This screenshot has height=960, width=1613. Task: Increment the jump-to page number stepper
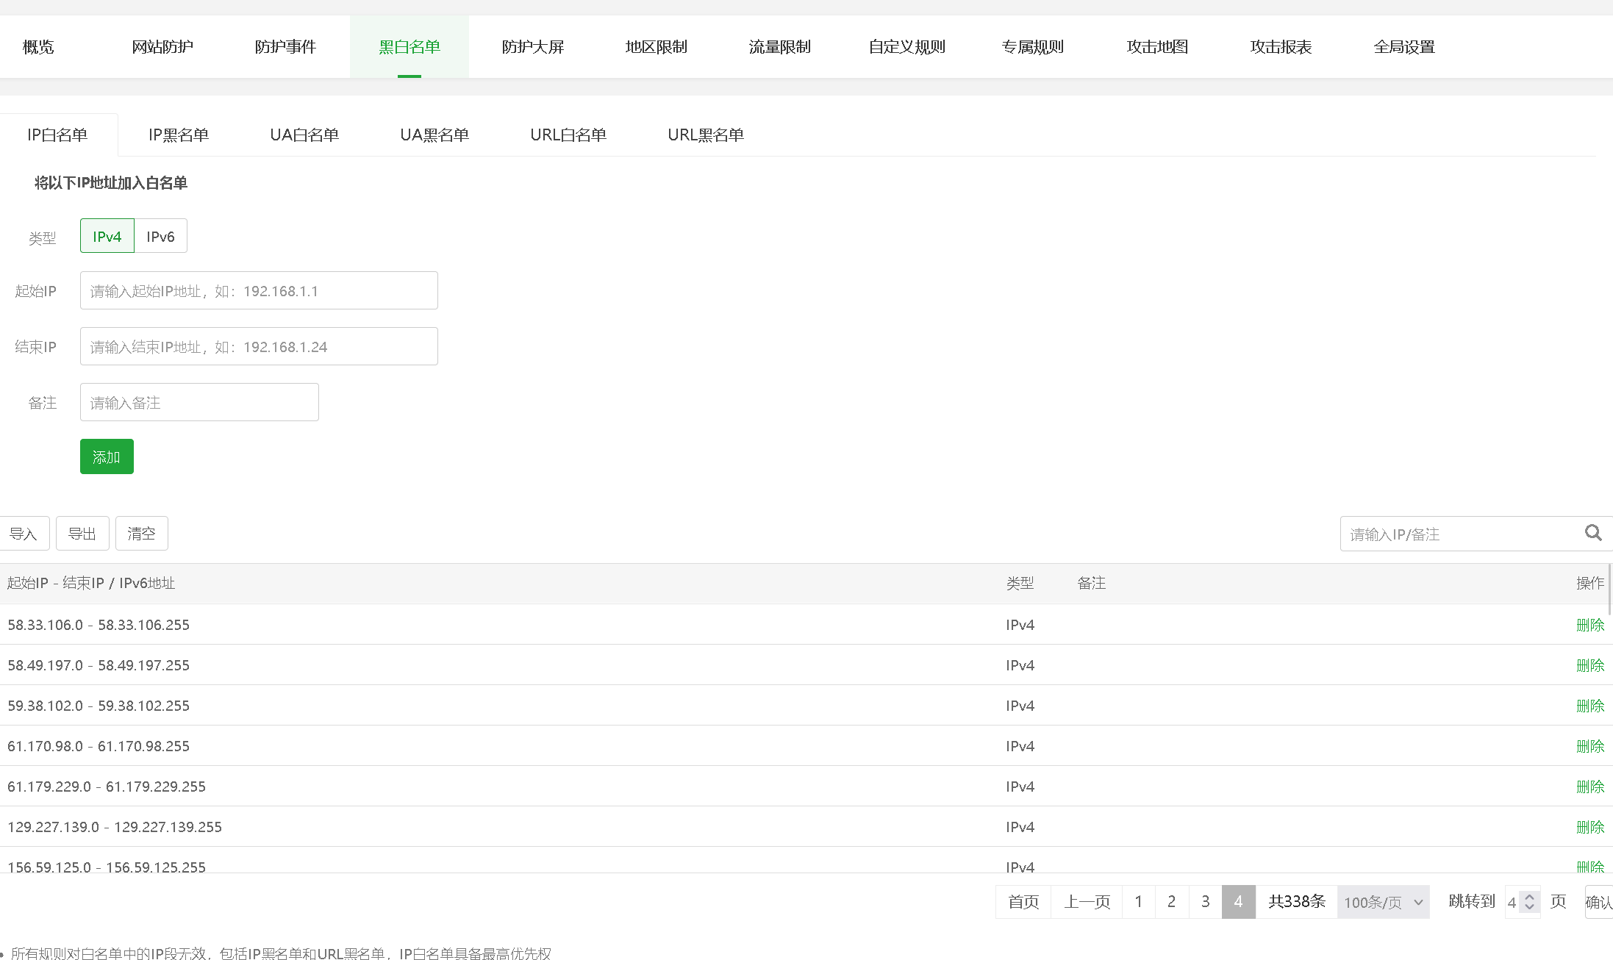pos(1530,897)
